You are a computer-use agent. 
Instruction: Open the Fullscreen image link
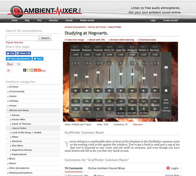coord(74,40)
